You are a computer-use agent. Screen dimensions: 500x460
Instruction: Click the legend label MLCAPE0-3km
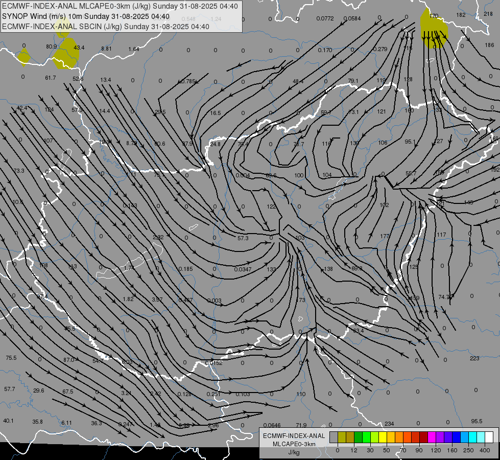point(294,444)
